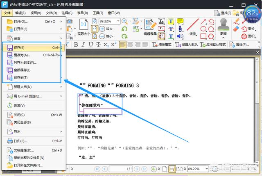
Task: Expand the E-mail 发送 submenu
Action: 61,96
